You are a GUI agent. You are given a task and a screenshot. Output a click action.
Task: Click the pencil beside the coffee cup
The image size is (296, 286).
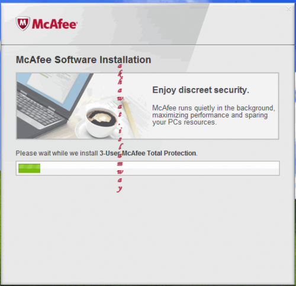(x=129, y=118)
